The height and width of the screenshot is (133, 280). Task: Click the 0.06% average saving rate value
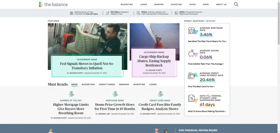(206, 57)
